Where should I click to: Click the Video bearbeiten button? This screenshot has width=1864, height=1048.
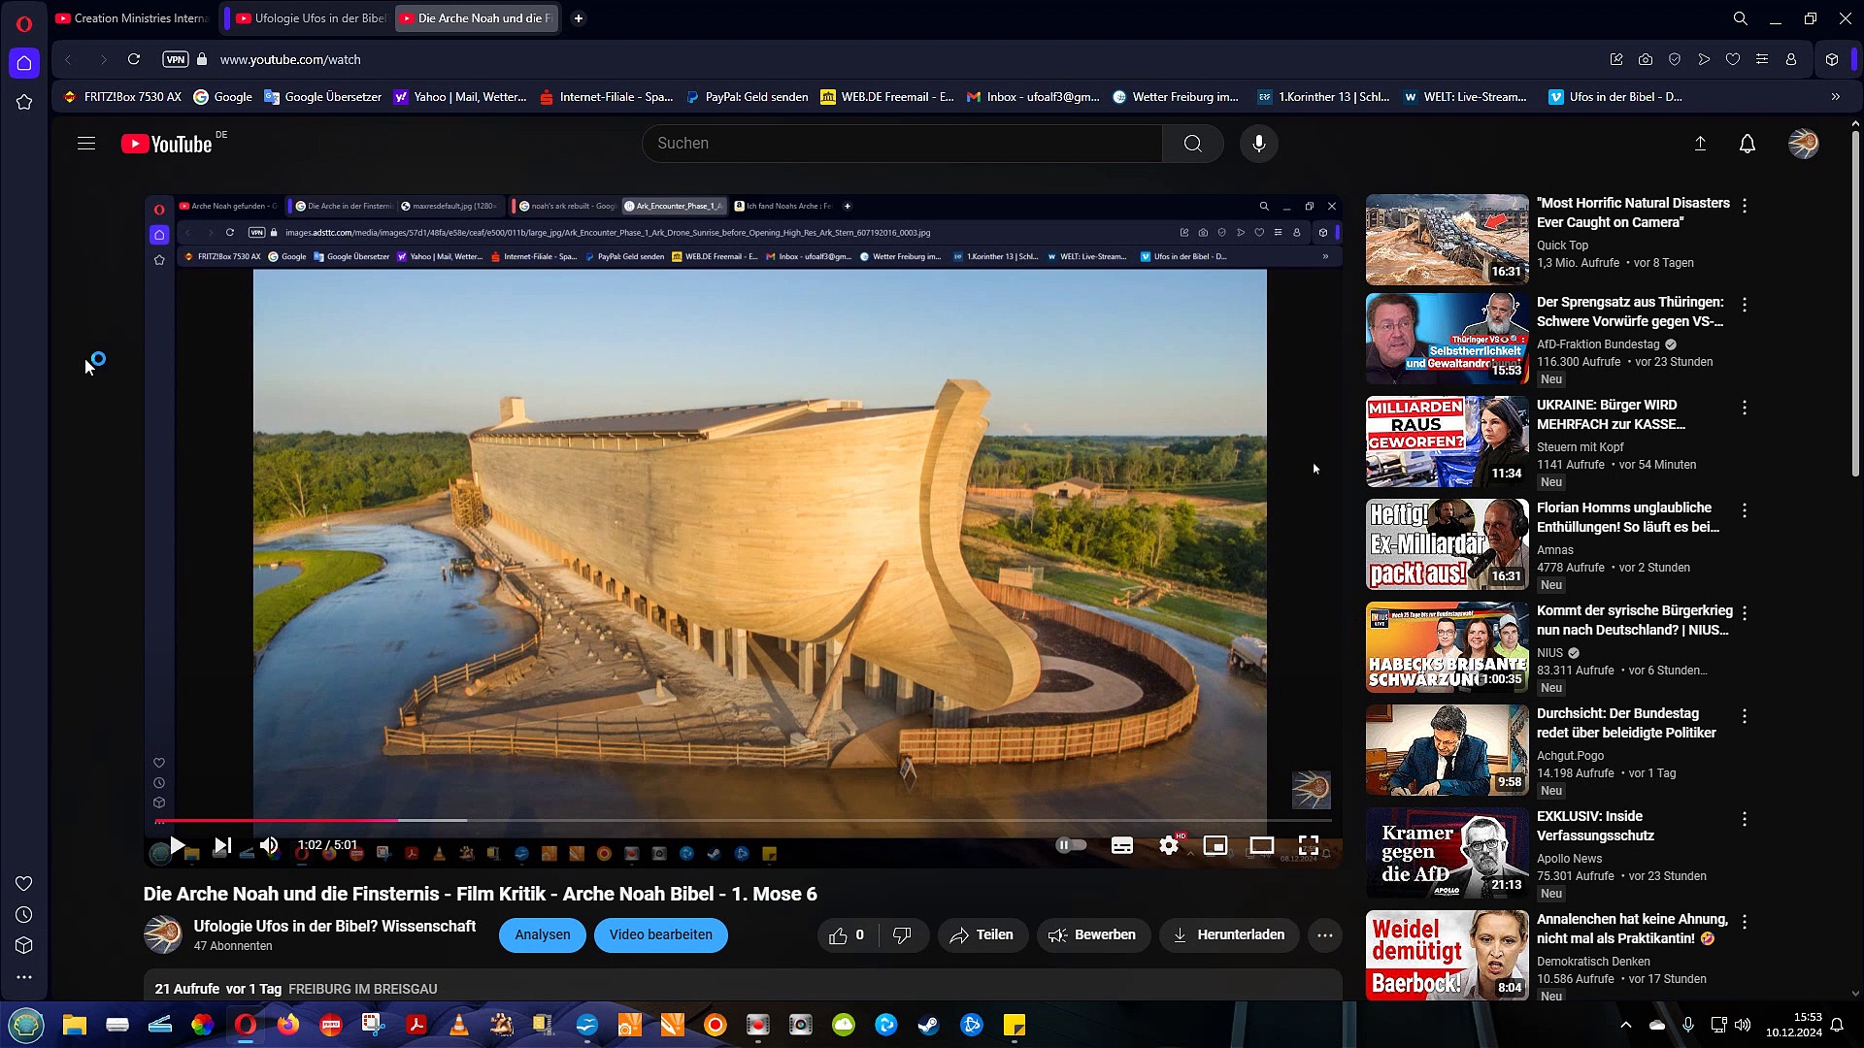[x=660, y=935]
